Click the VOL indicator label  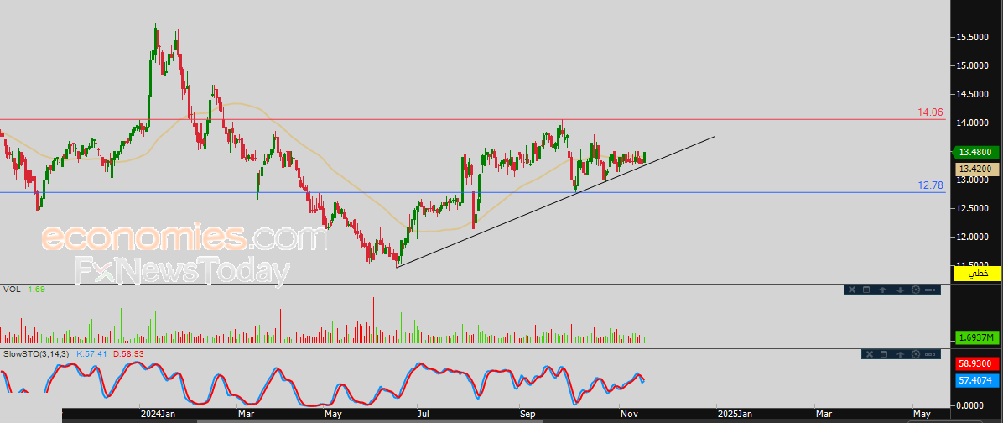coord(12,290)
